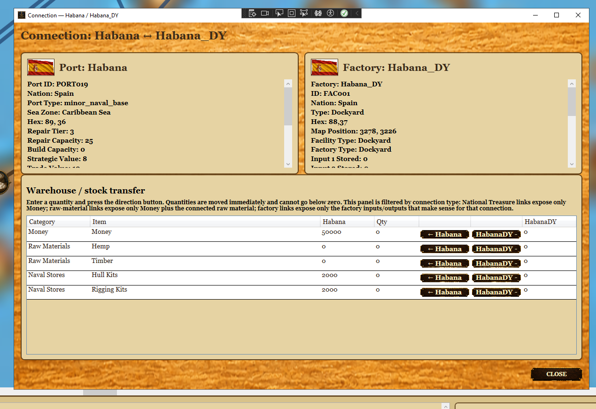
Task: Click the Hull Kits 2000 Habana value
Action: click(x=330, y=275)
